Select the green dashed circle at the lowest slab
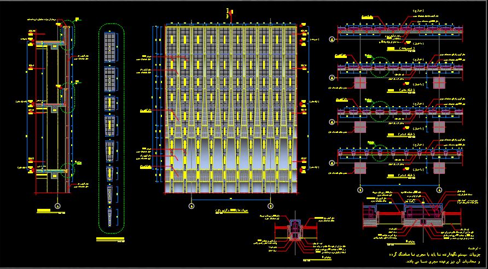 68,170
